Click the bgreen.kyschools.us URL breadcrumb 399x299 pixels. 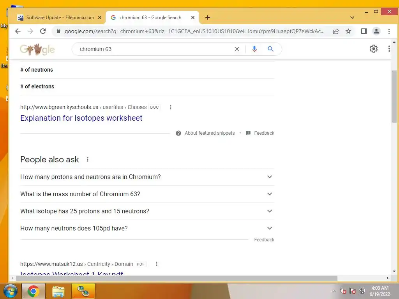pos(83,107)
